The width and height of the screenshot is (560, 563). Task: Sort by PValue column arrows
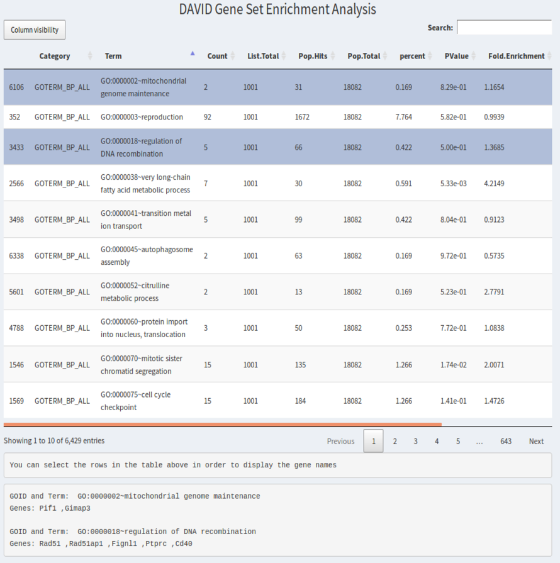(x=474, y=56)
